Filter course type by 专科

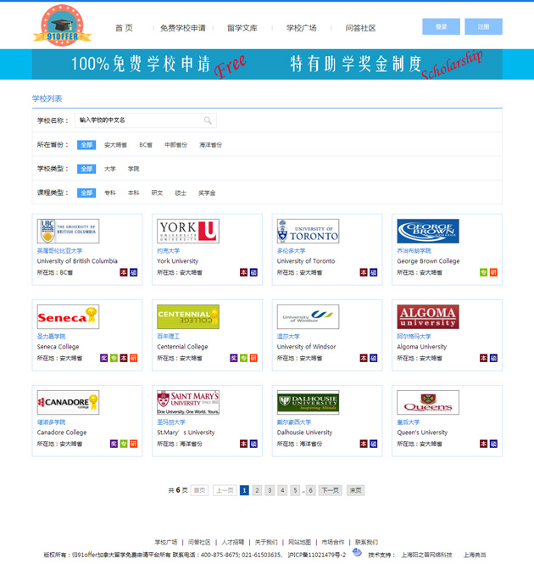[110, 193]
